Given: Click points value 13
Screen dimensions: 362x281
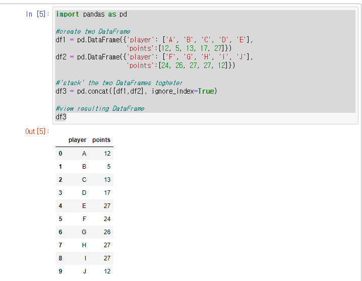Looking at the screenshot, I should 107,180.
